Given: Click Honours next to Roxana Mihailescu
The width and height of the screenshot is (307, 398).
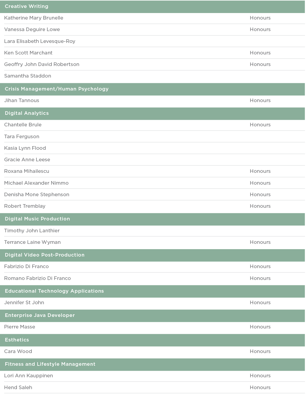Looking at the screenshot, I should point(260,171).
